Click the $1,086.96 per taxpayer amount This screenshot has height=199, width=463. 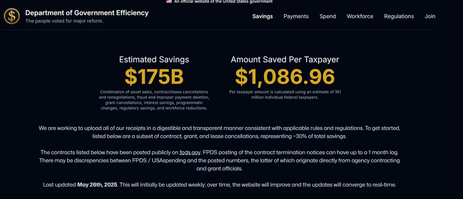(x=285, y=76)
